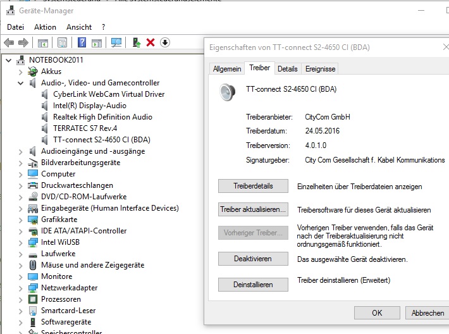Screen dimensions: 449x334
Task: Expand the Netzwerkadapter category
Action: pos(20,288)
